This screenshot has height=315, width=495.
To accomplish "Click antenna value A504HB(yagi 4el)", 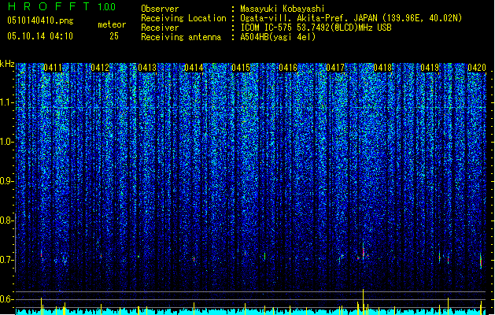I will point(278,37).
